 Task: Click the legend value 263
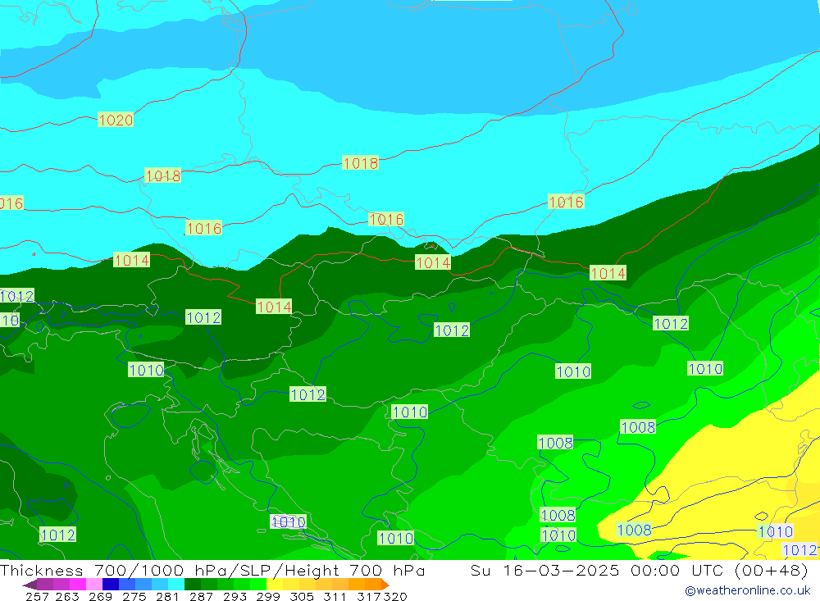point(67,596)
